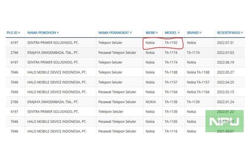Viewport: 251px width, 167px height.
Task: Select the ERAJAYA SWASEMBADA row with TA-1174
Action: coord(125,53)
